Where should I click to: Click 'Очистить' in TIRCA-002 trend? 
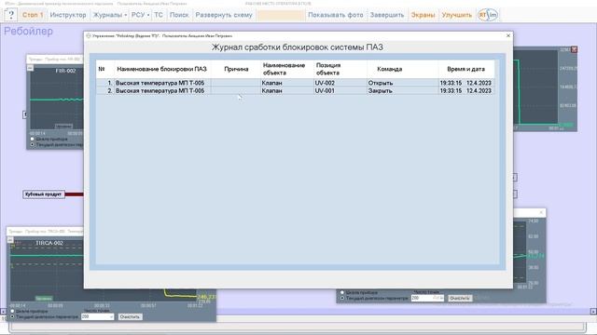[x=130, y=316]
